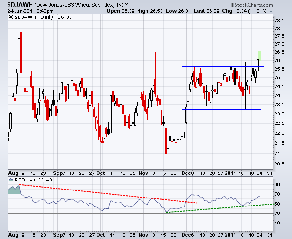The height and width of the screenshot is (239, 292).
Task: Click the 90 label on the RSI axis
Action: click(277, 185)
